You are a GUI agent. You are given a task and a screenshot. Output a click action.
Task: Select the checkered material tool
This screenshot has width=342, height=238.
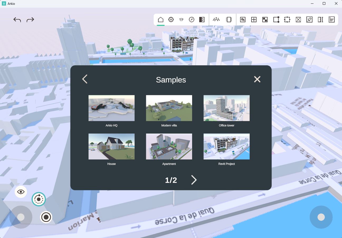pyautogui.click(x=265, y=20)
